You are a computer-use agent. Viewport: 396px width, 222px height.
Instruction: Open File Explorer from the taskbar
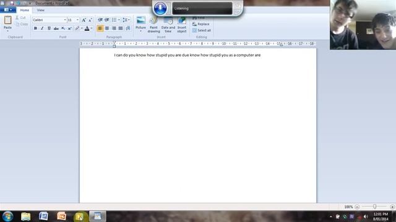click(x=26, y=216)
